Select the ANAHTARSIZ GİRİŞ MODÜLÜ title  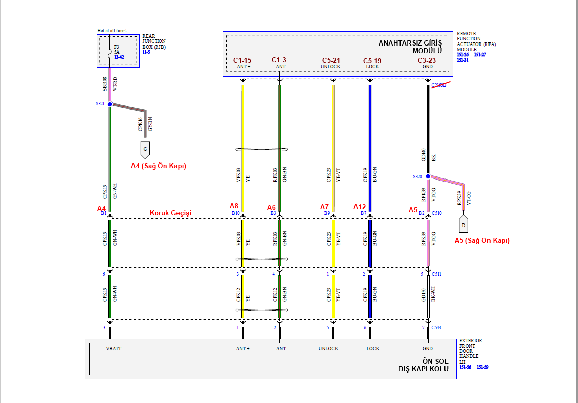pyautogui.click(x=410, y=47)
